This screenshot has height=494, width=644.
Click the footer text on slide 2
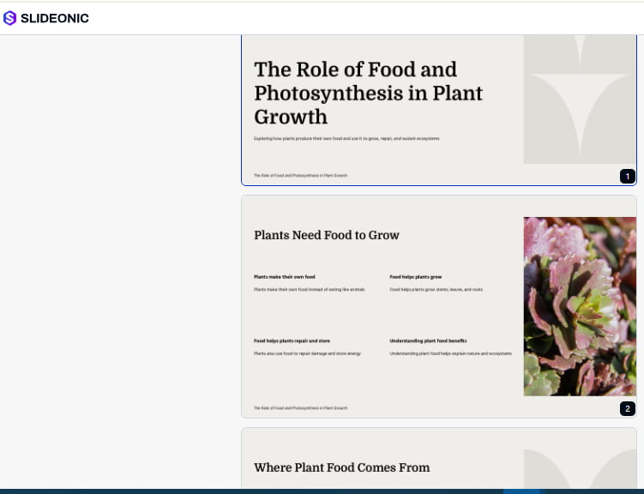301,408
